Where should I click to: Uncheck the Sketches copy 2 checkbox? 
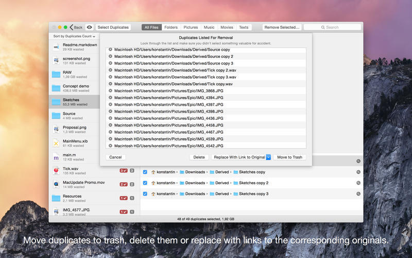pyautogui.click(x=145, y=183)
